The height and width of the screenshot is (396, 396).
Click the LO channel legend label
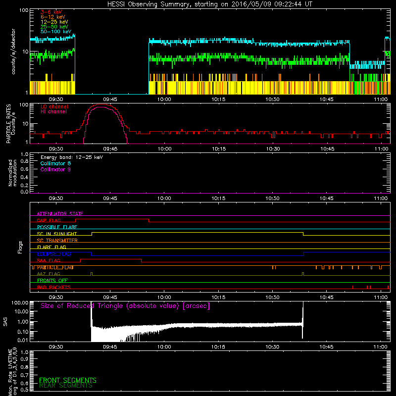(x=54, y=106)
